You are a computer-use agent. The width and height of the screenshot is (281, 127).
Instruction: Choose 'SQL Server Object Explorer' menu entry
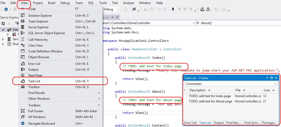pos(61,33)
